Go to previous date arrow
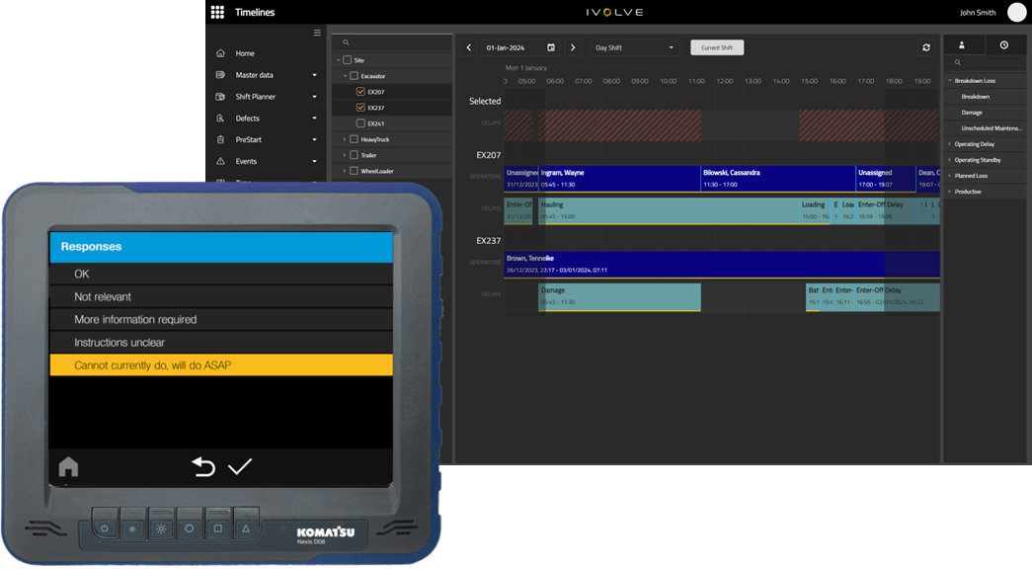1032x569 pixels. pos(469,47)
